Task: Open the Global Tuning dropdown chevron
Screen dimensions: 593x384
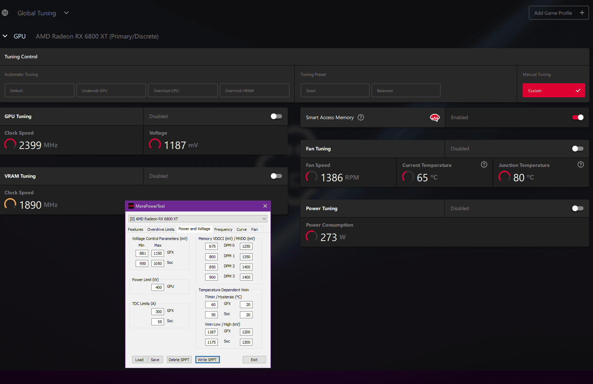Action: point(66,13)
